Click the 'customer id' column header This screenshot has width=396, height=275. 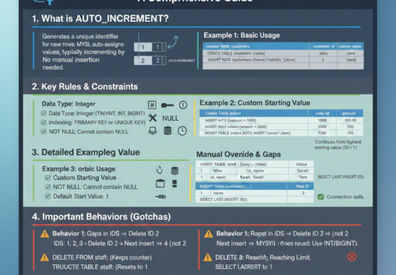coord(324,46)
